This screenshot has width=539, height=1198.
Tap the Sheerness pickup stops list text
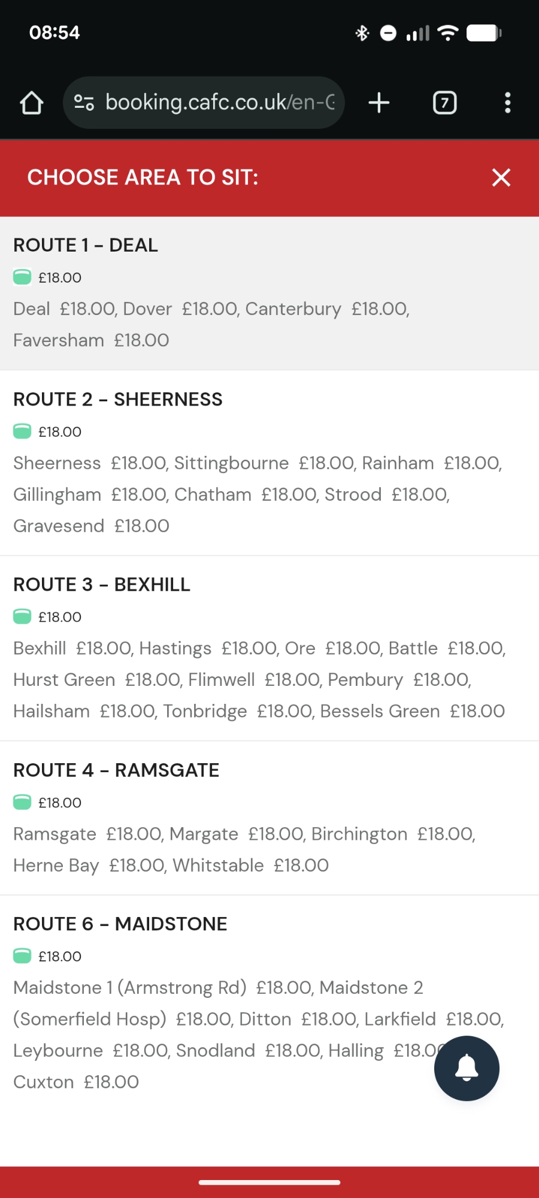(258, 494)
